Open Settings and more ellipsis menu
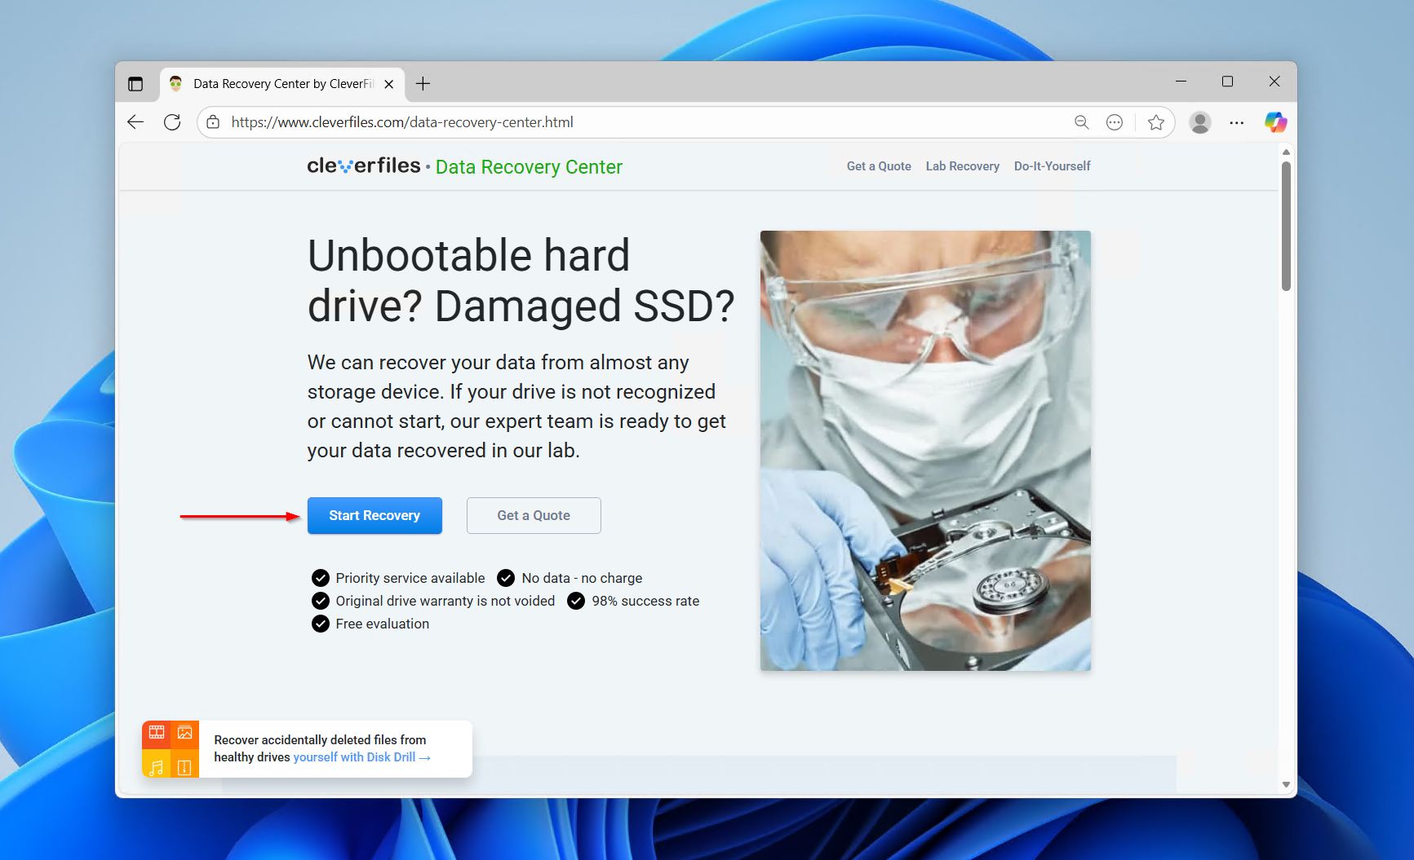 coord(1236,122)
